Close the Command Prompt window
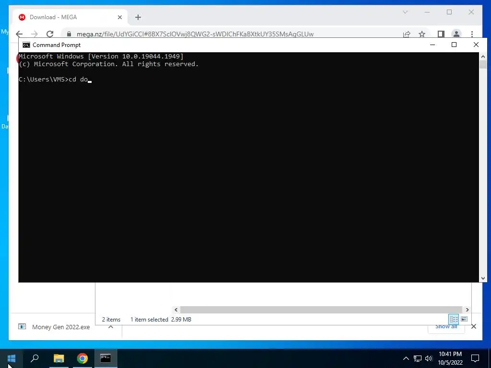491x368 pixels. coord(476,45)
